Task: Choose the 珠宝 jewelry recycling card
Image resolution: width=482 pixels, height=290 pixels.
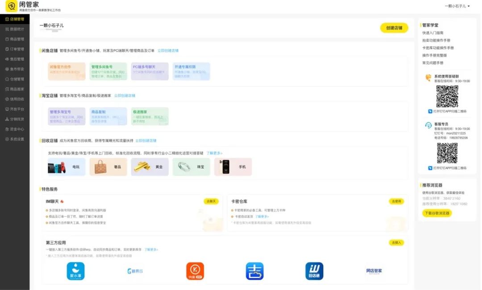Action: pyautogui.click(x=191, y=167)
